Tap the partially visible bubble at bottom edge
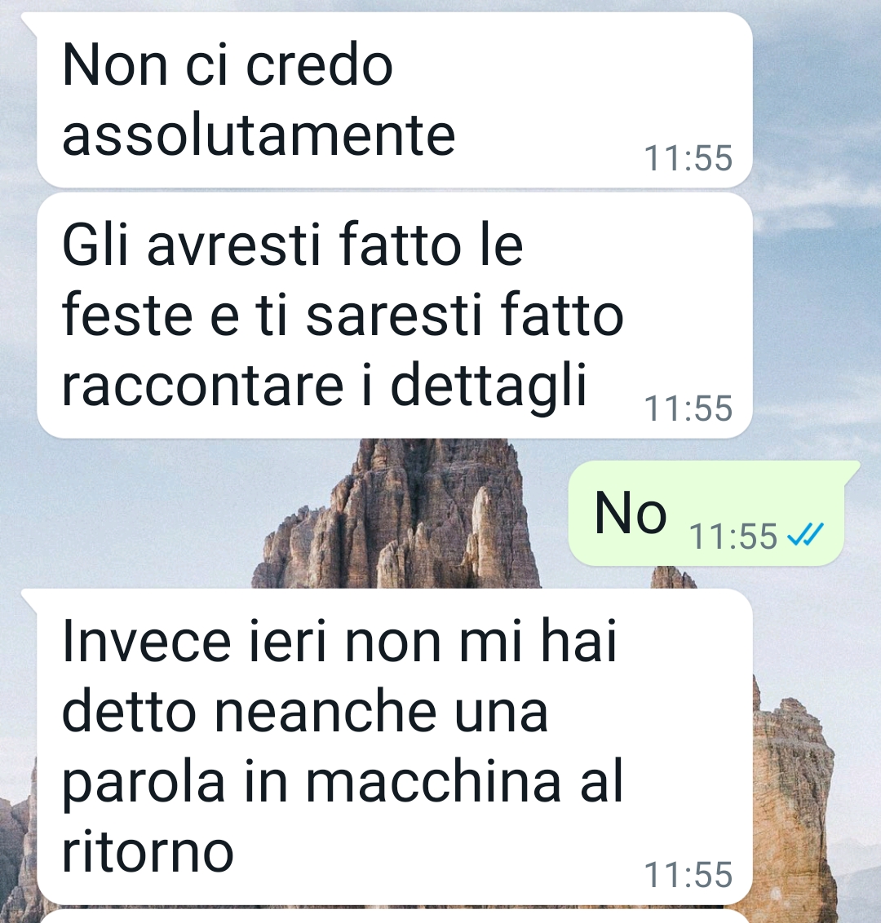 coord(395,916)
